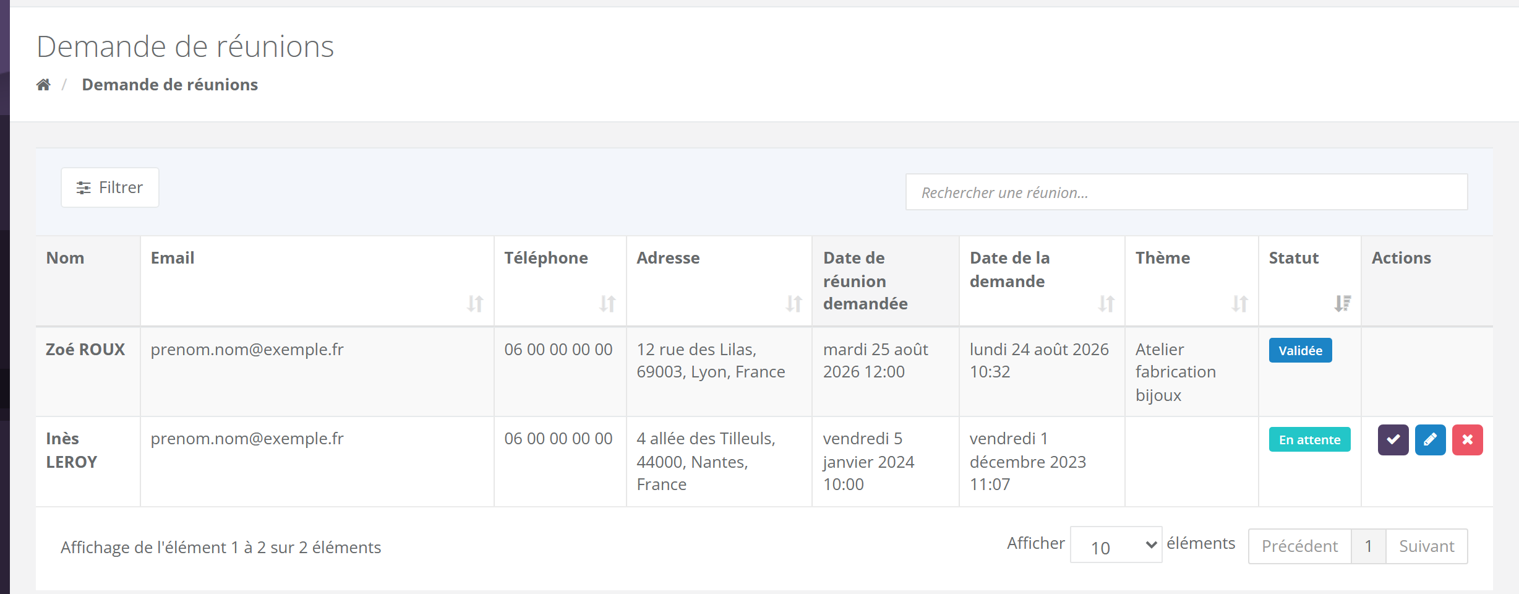1519x594 pixels.
Task: Click the Actions column header
Action: point(1427,281)
